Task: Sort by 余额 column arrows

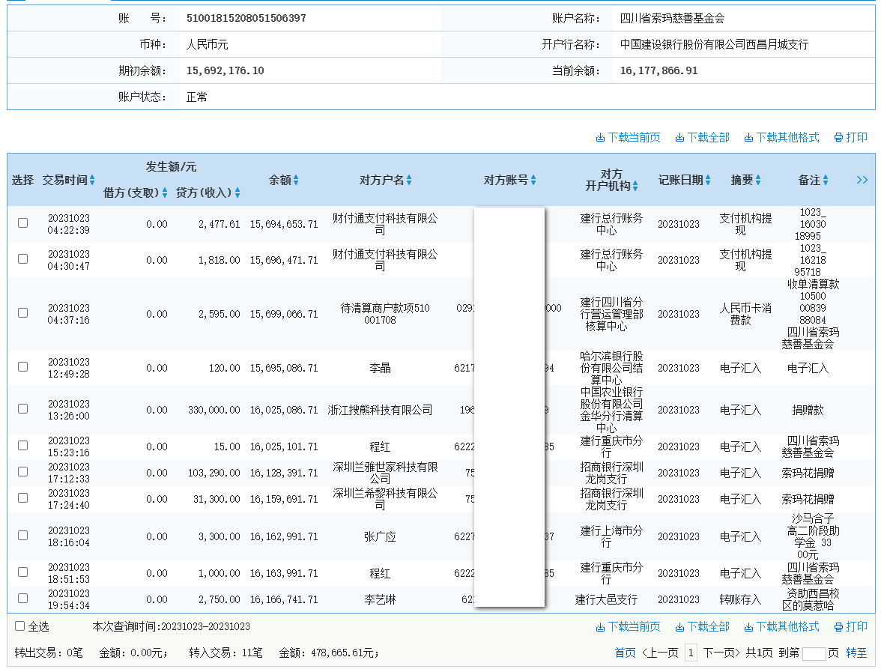Action: click(x=296, y=180)
